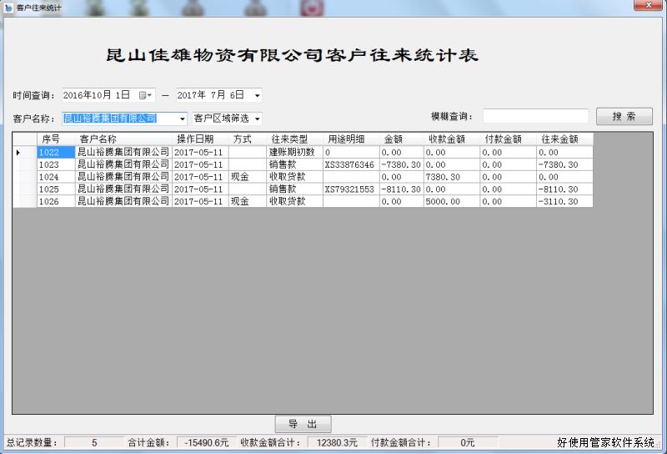
Task: Click the 导出 export button
Action: pos(303,423)
